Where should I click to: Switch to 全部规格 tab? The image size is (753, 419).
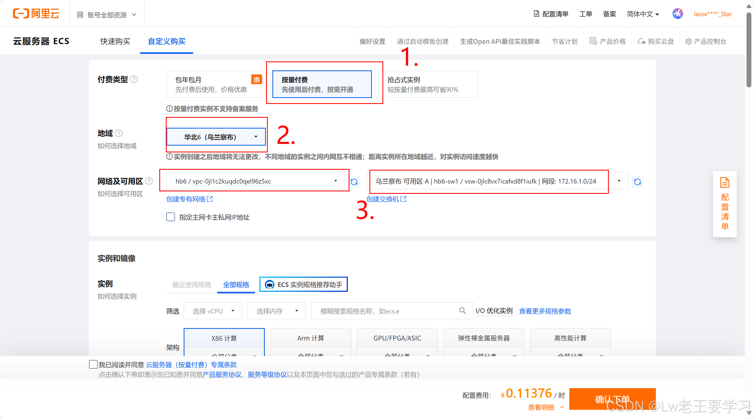236,285
